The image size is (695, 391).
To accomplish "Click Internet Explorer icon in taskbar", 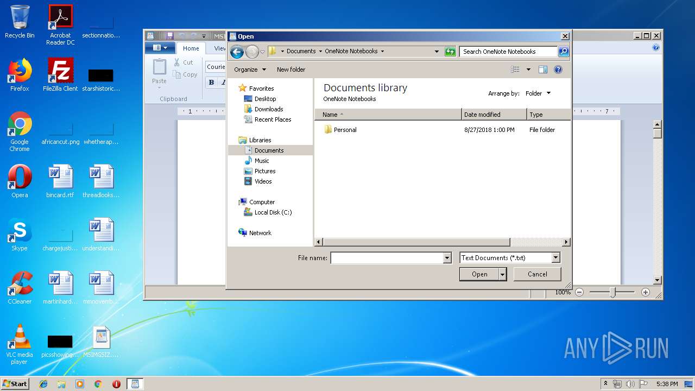I will click(x=43, y=384).
